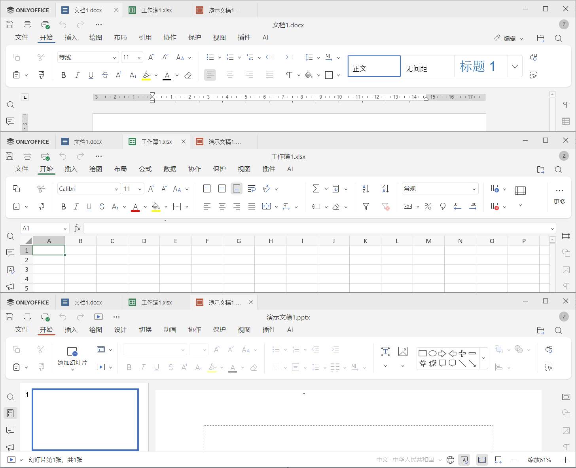Open the 动画 tab in the presentation editor
The width and height of the screenshot is (576, 468).
click(170, 330)
